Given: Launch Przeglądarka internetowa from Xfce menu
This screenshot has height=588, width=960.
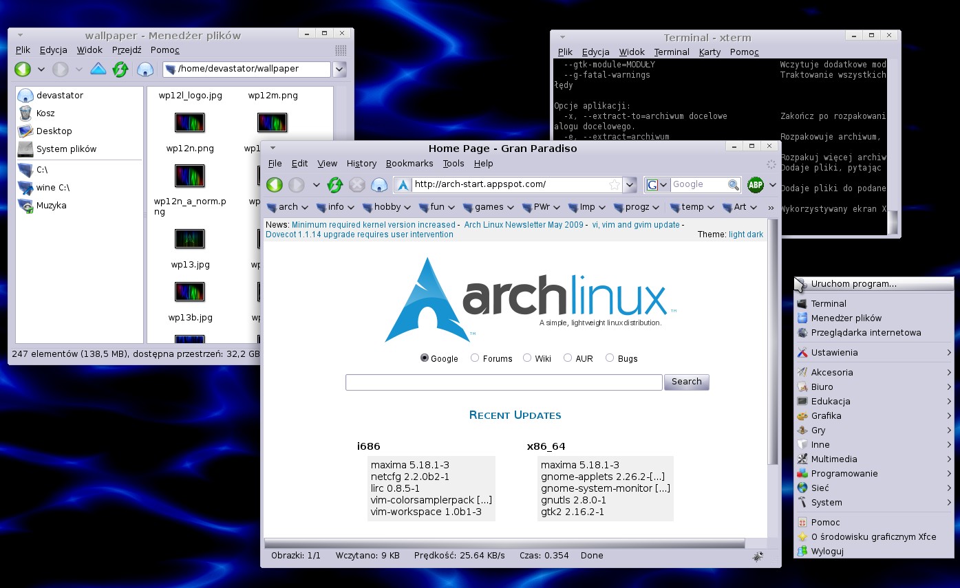Looking at the screenshot, I should tap(873, 332).
